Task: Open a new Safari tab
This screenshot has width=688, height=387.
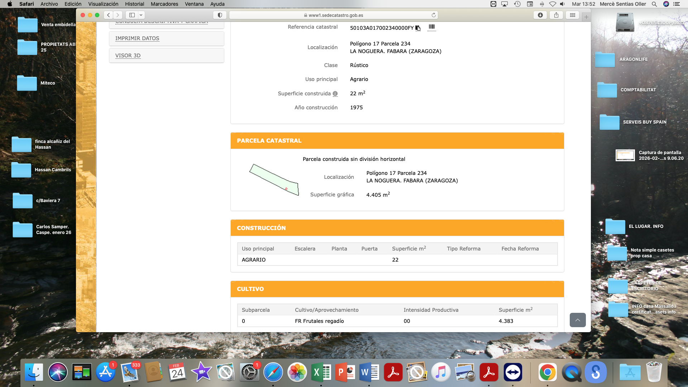Action: (586, 17)
